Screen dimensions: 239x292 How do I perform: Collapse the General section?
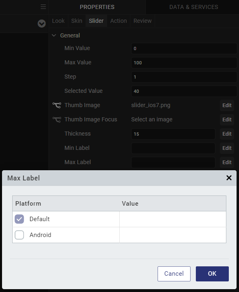(x=54, y=35)
